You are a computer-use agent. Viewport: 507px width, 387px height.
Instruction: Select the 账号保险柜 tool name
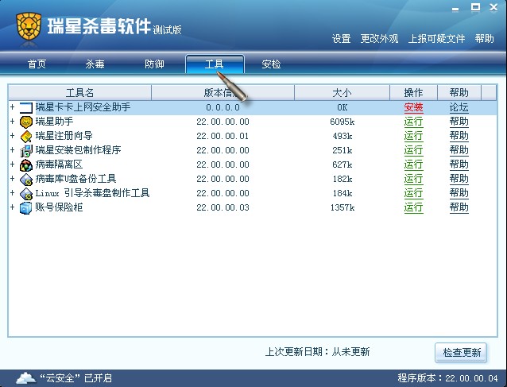click(x=59, y=207)
